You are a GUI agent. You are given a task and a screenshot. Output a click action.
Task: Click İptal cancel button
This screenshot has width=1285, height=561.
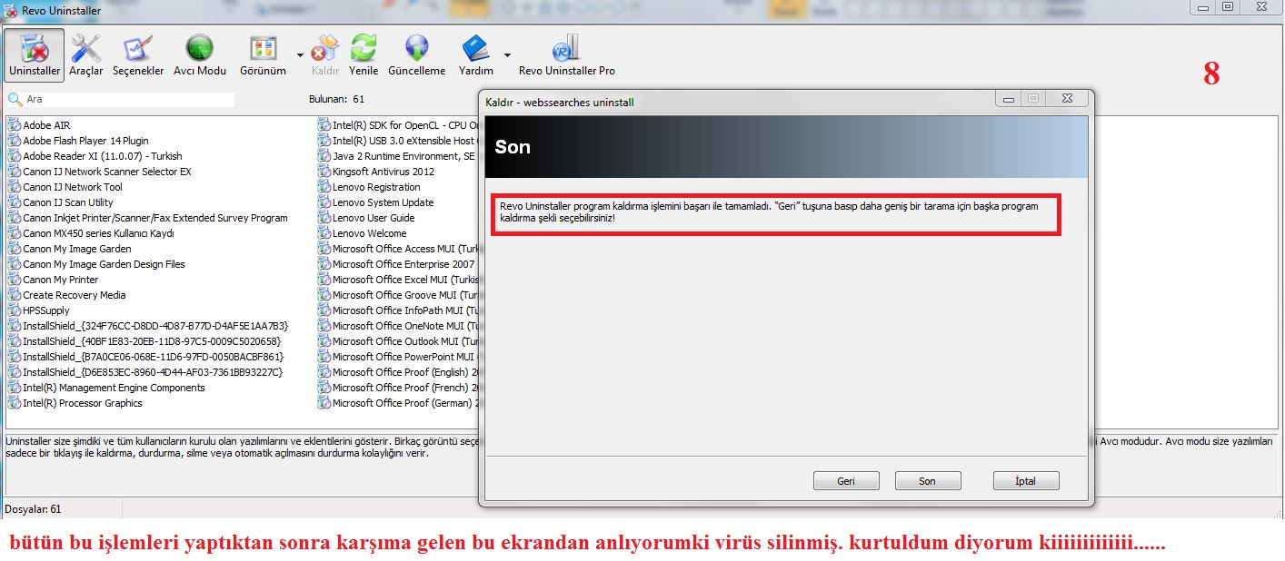pos(1025,481)
